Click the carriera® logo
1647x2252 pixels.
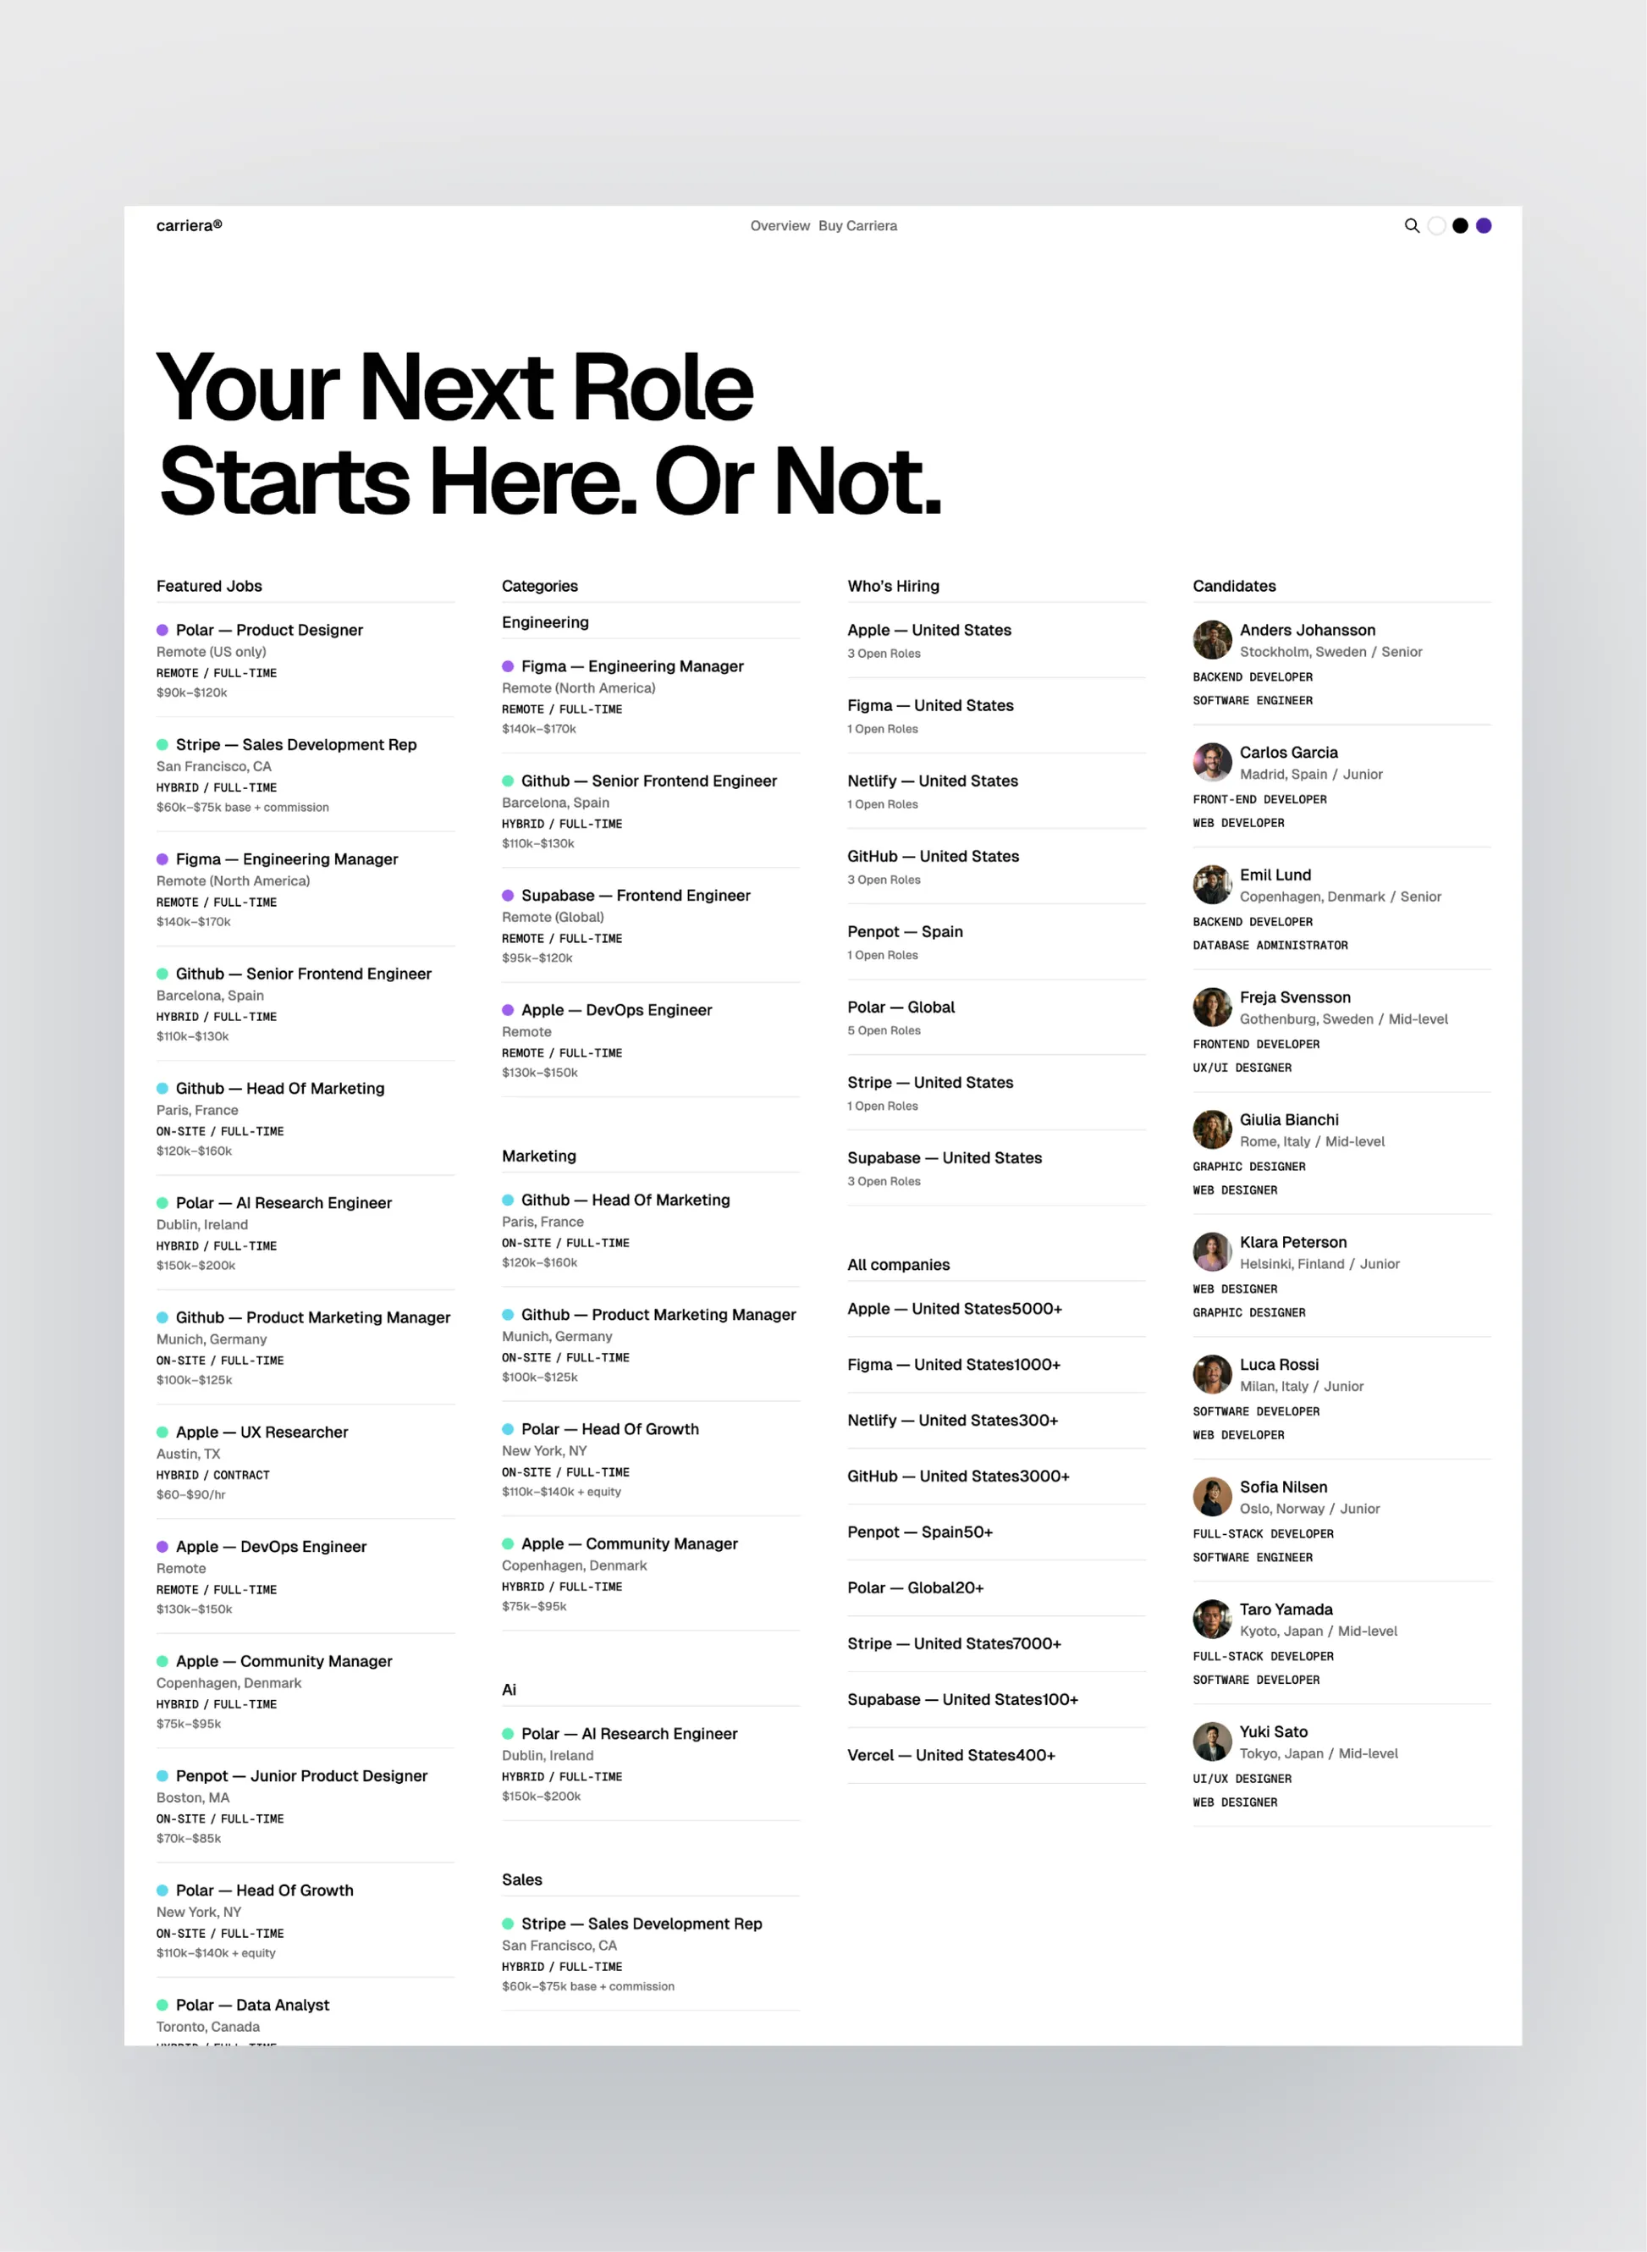(x=189, y=225)
